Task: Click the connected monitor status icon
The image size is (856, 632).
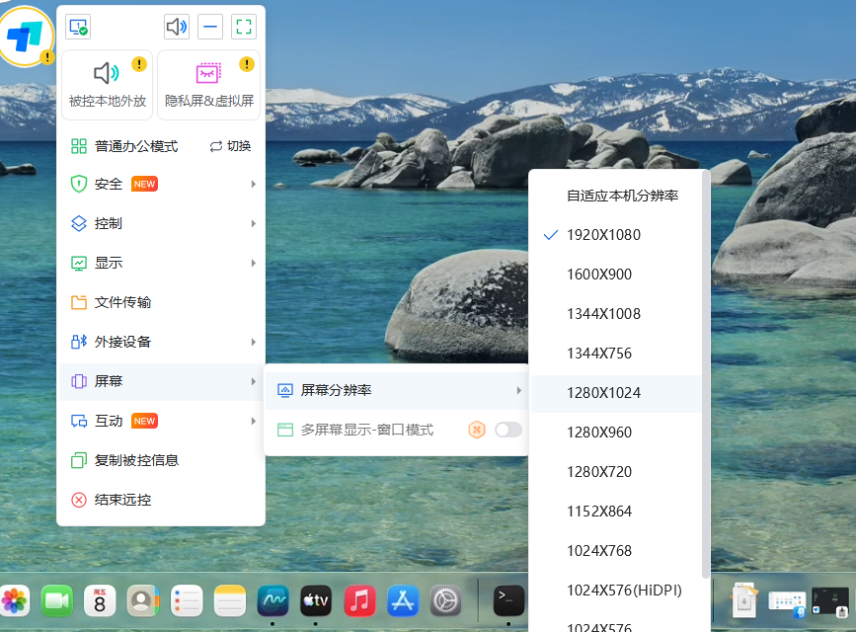Action: click(78, 27)
